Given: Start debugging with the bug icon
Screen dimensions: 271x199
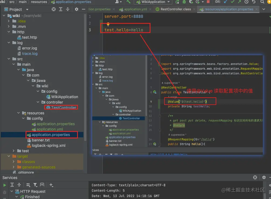Looking at the screenshot, I should [x=184, y=2].
